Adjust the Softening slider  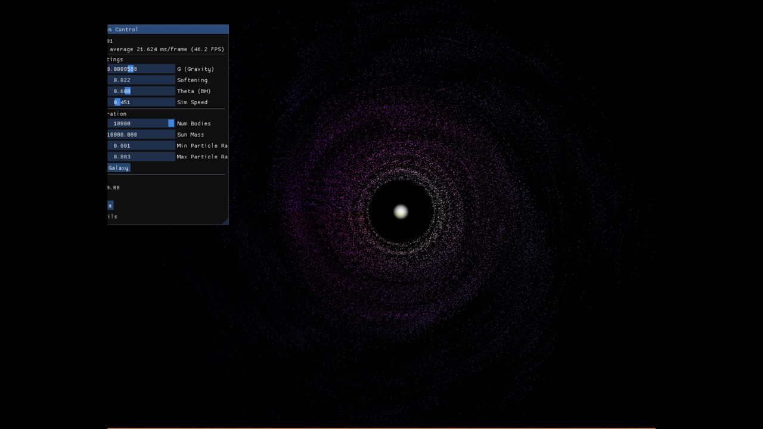pyautogui.click(x=141, y=80)
